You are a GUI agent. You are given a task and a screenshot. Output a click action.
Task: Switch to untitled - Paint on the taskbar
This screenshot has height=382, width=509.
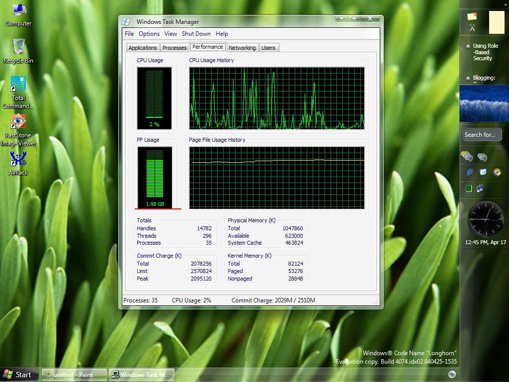[75, 375]
